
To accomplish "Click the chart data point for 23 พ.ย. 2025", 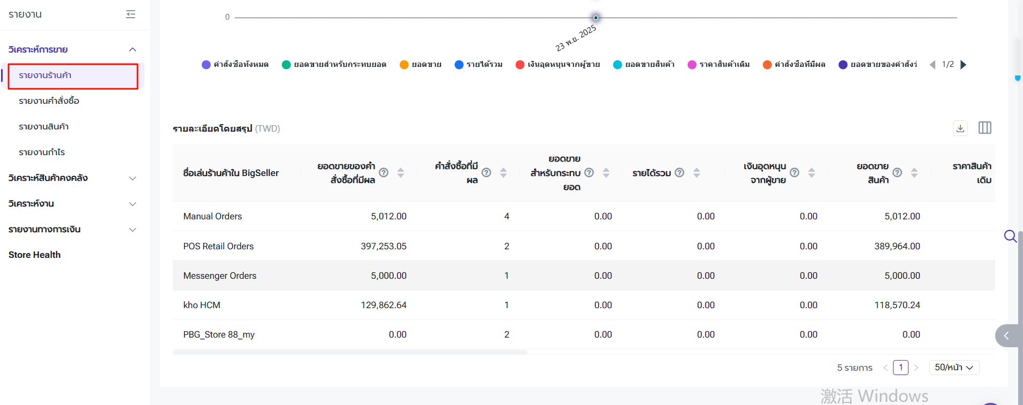I will tap(596, 18).
